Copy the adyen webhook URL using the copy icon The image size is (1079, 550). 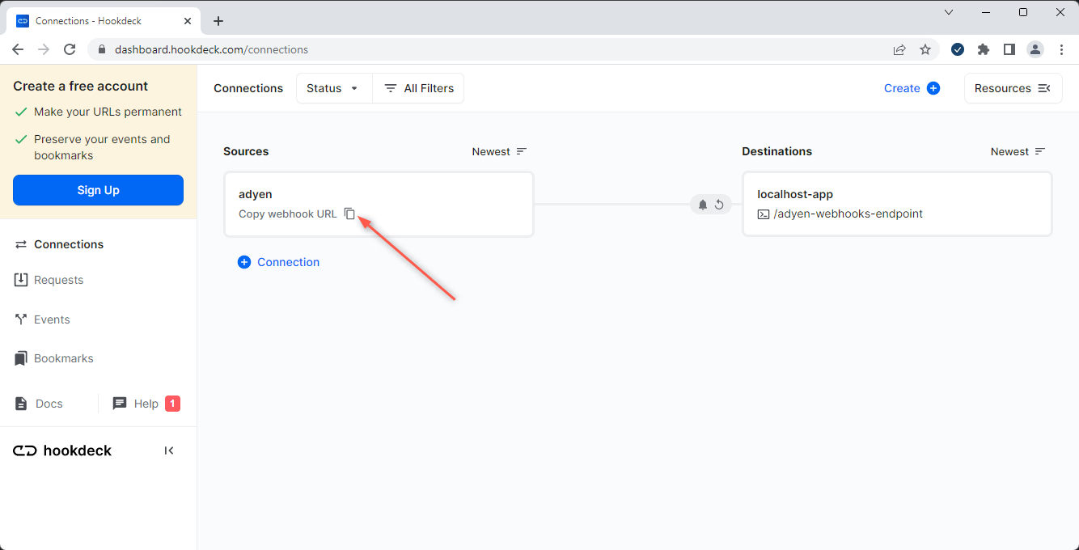pyautogui.click(x=349, y=214)
